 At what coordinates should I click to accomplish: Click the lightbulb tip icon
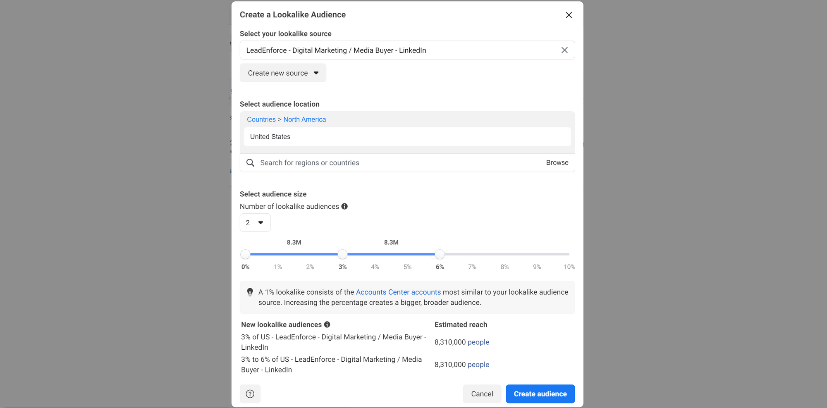coord(250,292)
